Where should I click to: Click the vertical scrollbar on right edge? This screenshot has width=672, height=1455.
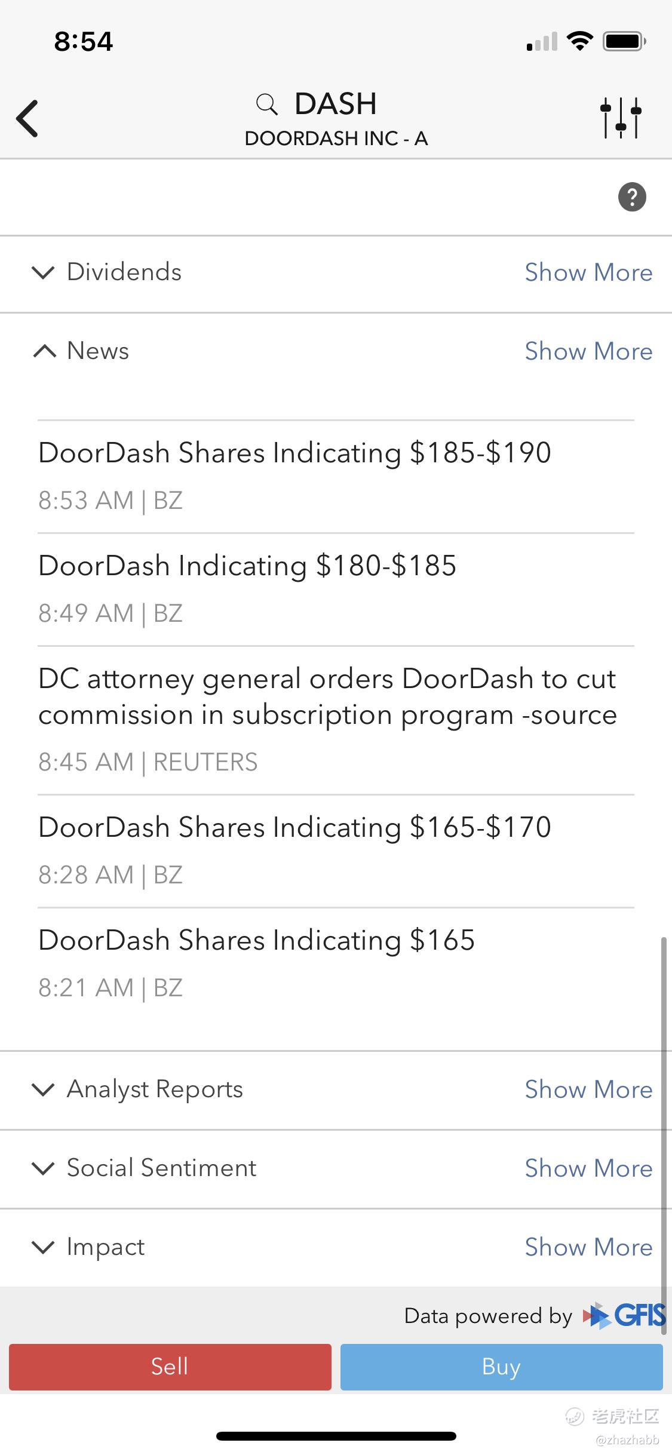coord(663,1111)
